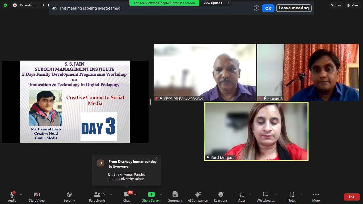
Task: Click the meeting info icon
Action: click(256, 8)
